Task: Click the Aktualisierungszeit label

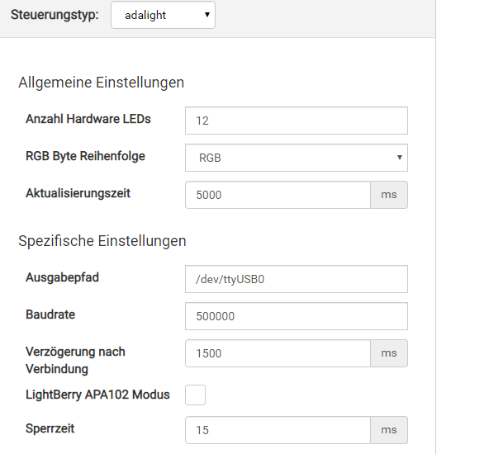Action: 78,193
